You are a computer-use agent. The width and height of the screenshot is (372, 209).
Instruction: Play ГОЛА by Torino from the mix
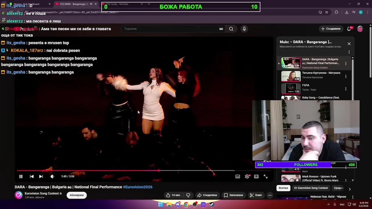313,89
